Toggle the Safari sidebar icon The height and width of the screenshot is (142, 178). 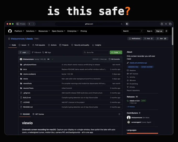[x=18, y=24]
